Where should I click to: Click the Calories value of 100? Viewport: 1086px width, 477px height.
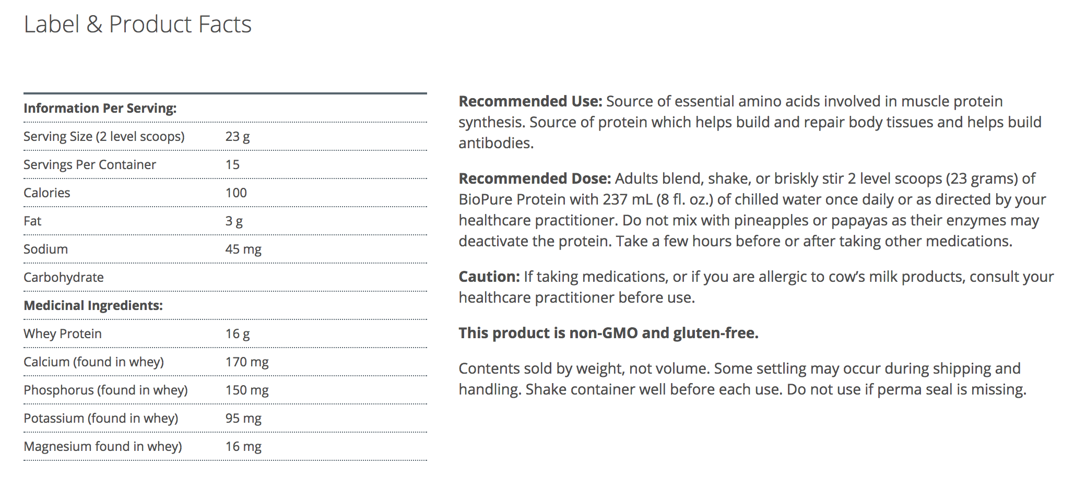tap(236, 193)
